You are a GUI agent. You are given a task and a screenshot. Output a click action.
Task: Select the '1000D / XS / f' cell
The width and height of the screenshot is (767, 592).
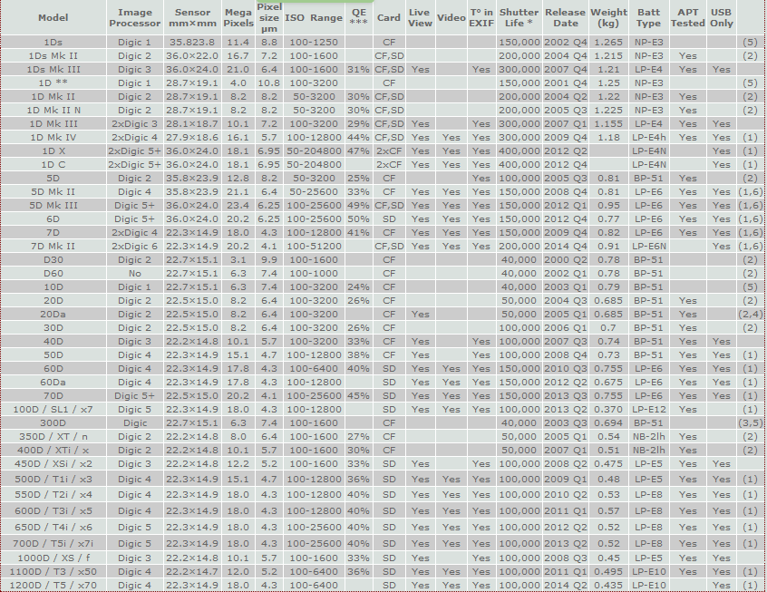click(53, 558)
